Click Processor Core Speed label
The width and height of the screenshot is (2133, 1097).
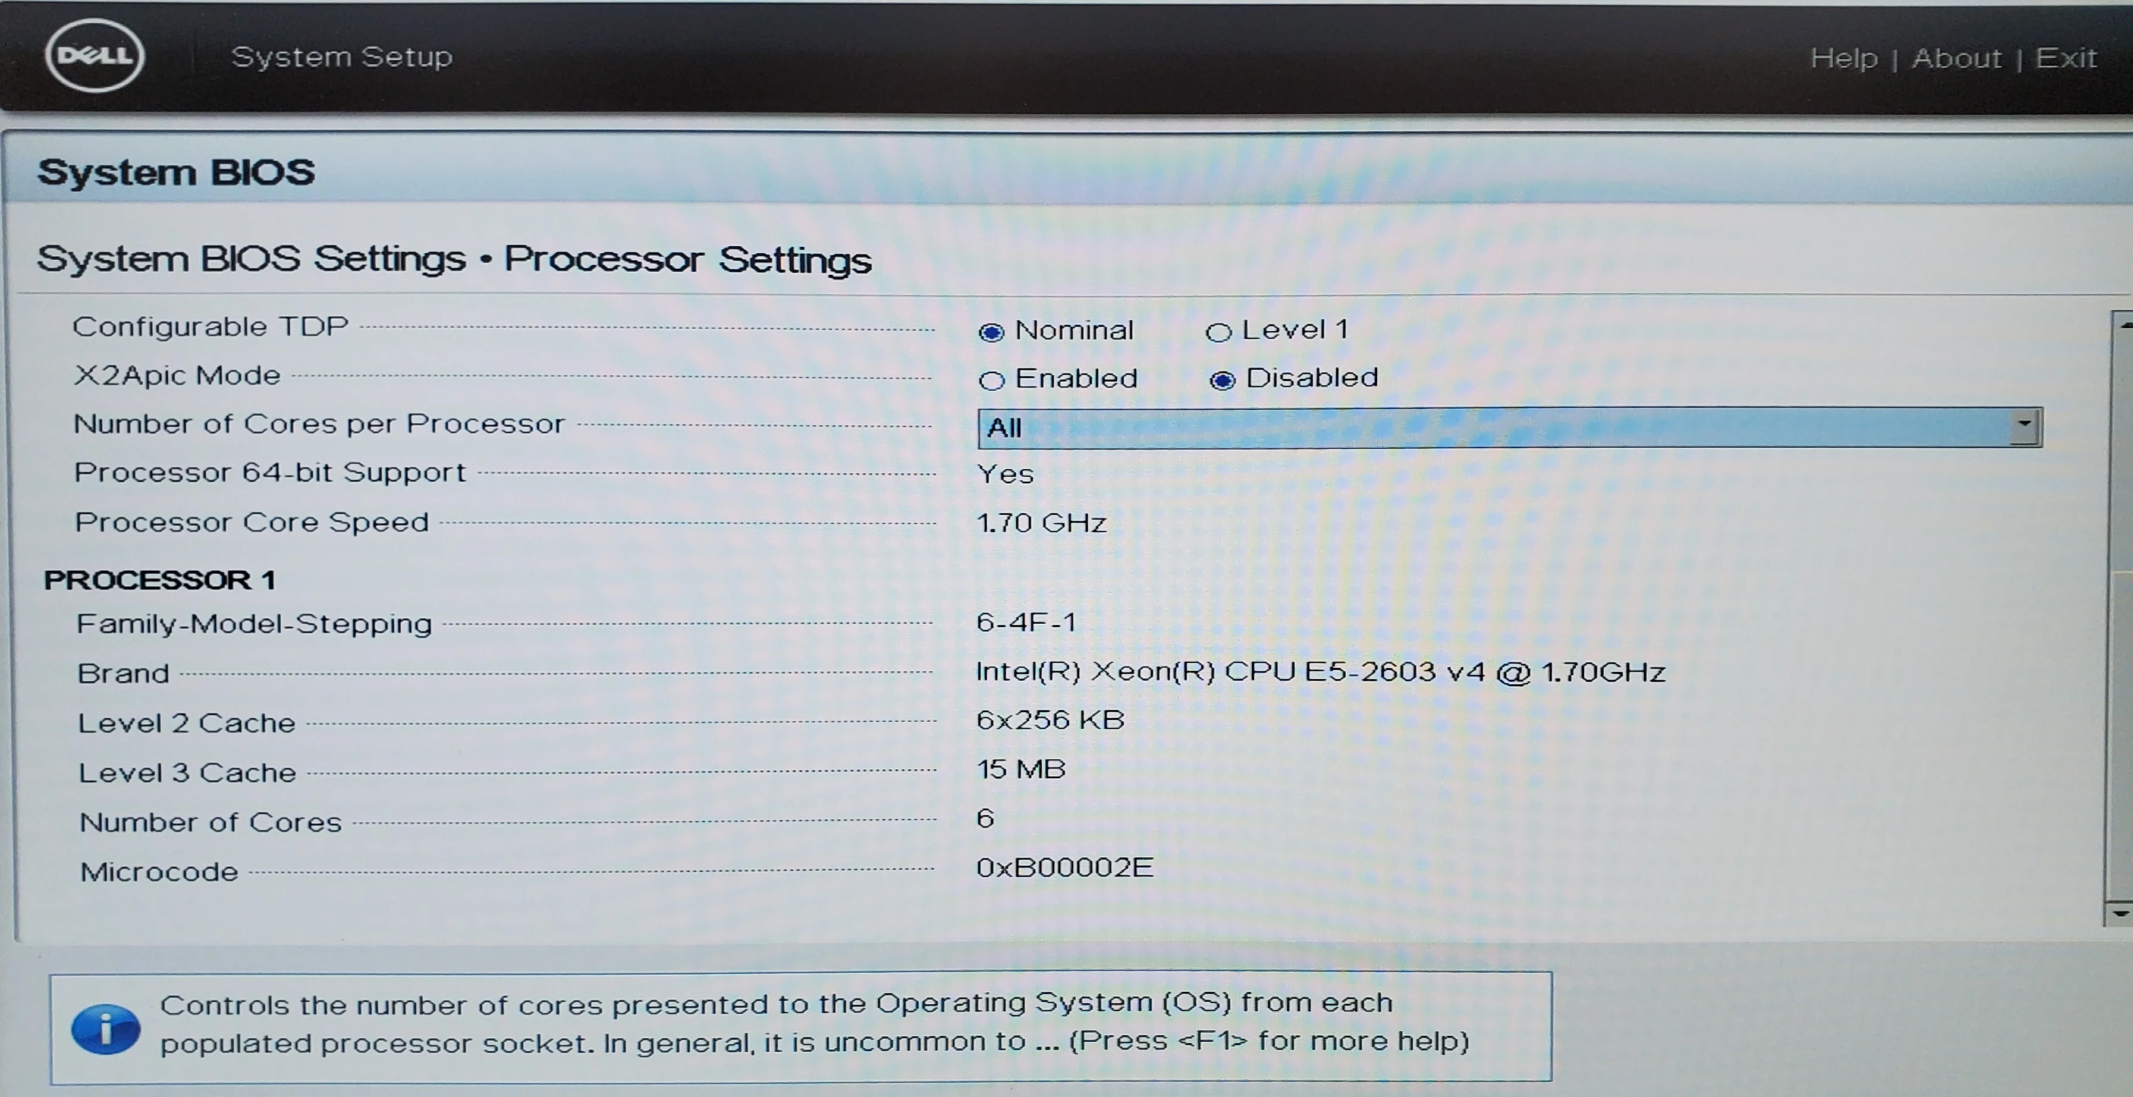[252, 523]
